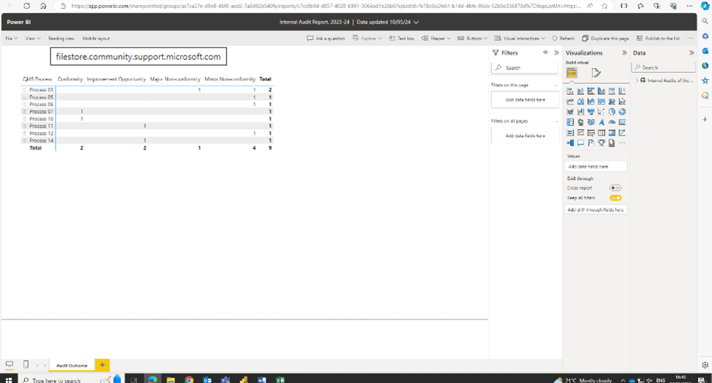The image size is (712, 383).
Task: Open the Buttons dropdown
Action: (x=472, y=39)
